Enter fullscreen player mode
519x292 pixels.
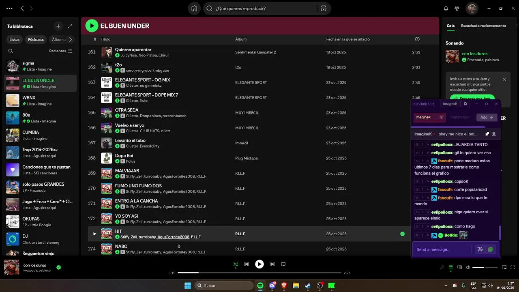click(x=513, y=268)
